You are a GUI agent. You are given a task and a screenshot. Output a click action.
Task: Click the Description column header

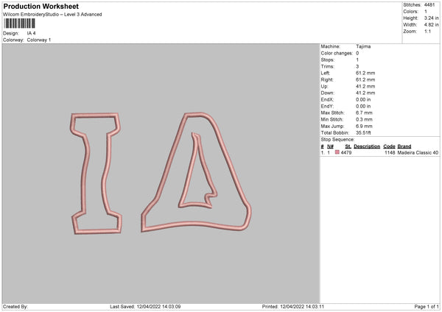point(366,146)
